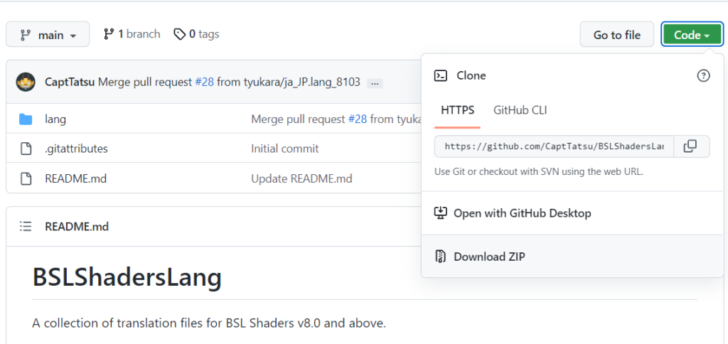Click the ZIP file icon
The width and height of the screenshot is (728, 344).
[x=440, y=257]
